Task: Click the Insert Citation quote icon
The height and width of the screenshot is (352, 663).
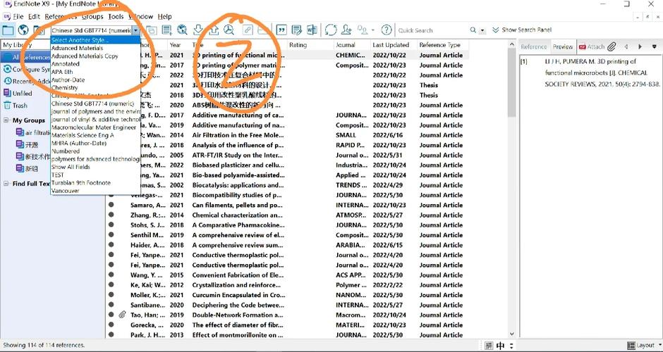Action: click(281, 30)
